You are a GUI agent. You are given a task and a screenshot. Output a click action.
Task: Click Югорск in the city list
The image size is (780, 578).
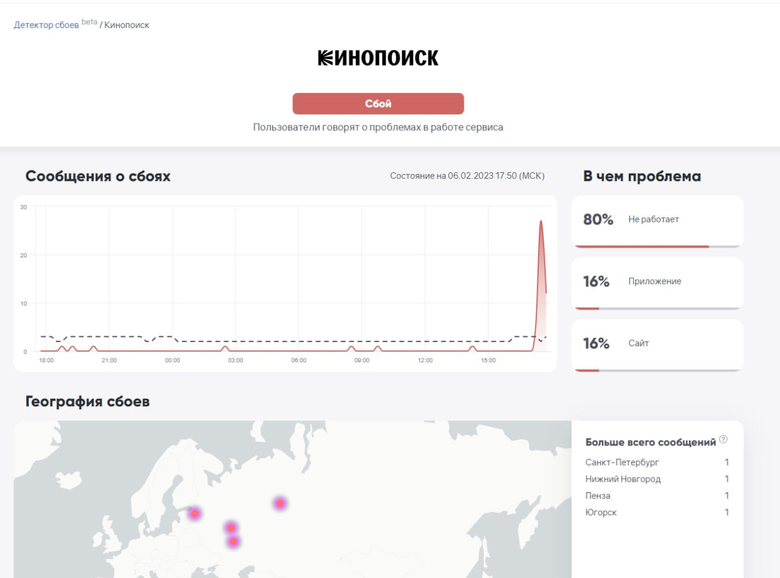click(601, 512)
